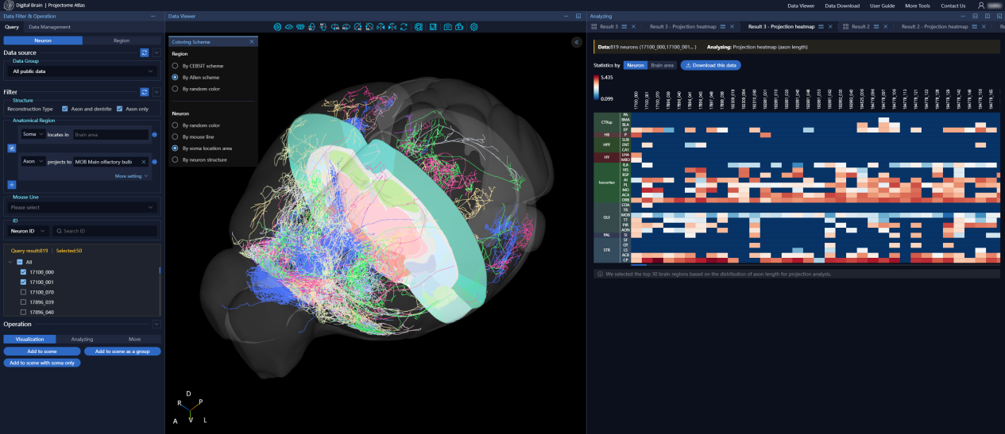This screenshot has height=434, width=1005.
Task: Select By mouse line neuron coloring
Action: 175,136
